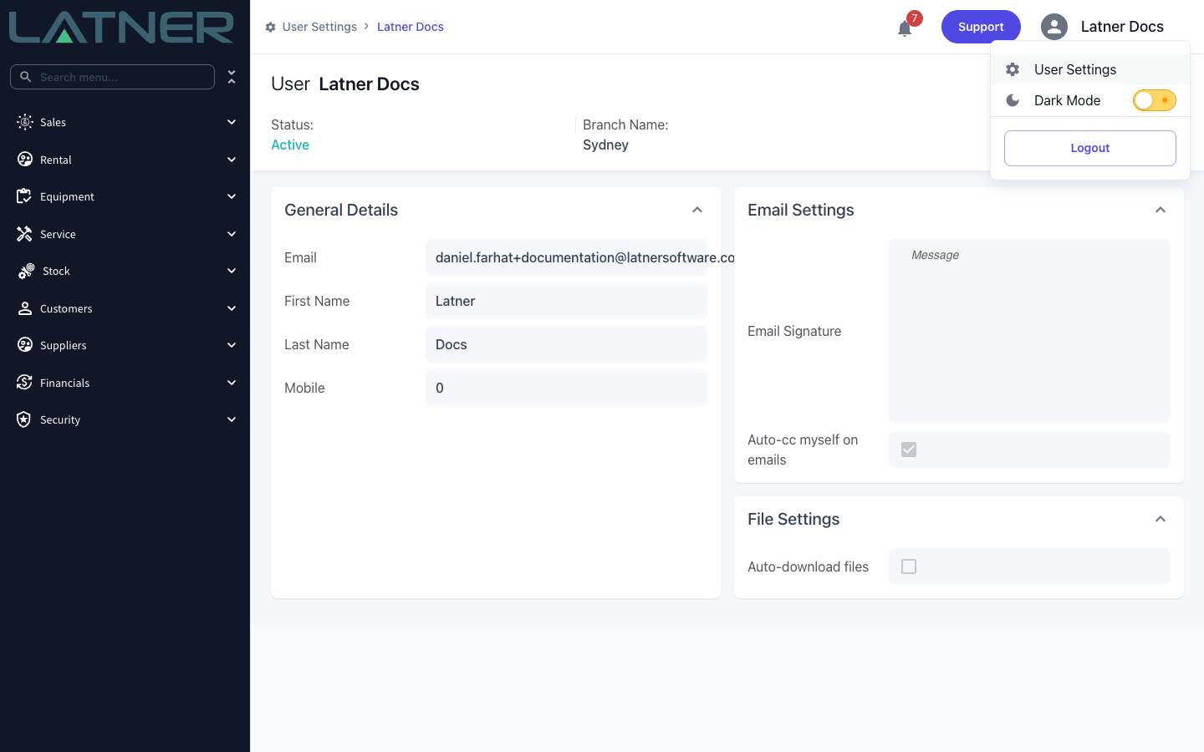Click the Equipment sidebar icon

coord(24,196)
